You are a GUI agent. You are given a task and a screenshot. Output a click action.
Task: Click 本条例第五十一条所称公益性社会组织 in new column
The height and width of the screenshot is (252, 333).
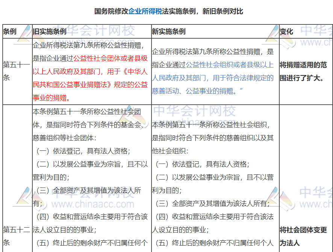(210, 125)
